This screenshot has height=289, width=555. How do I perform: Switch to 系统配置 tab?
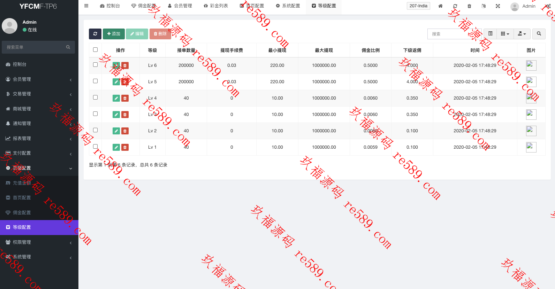288,6
